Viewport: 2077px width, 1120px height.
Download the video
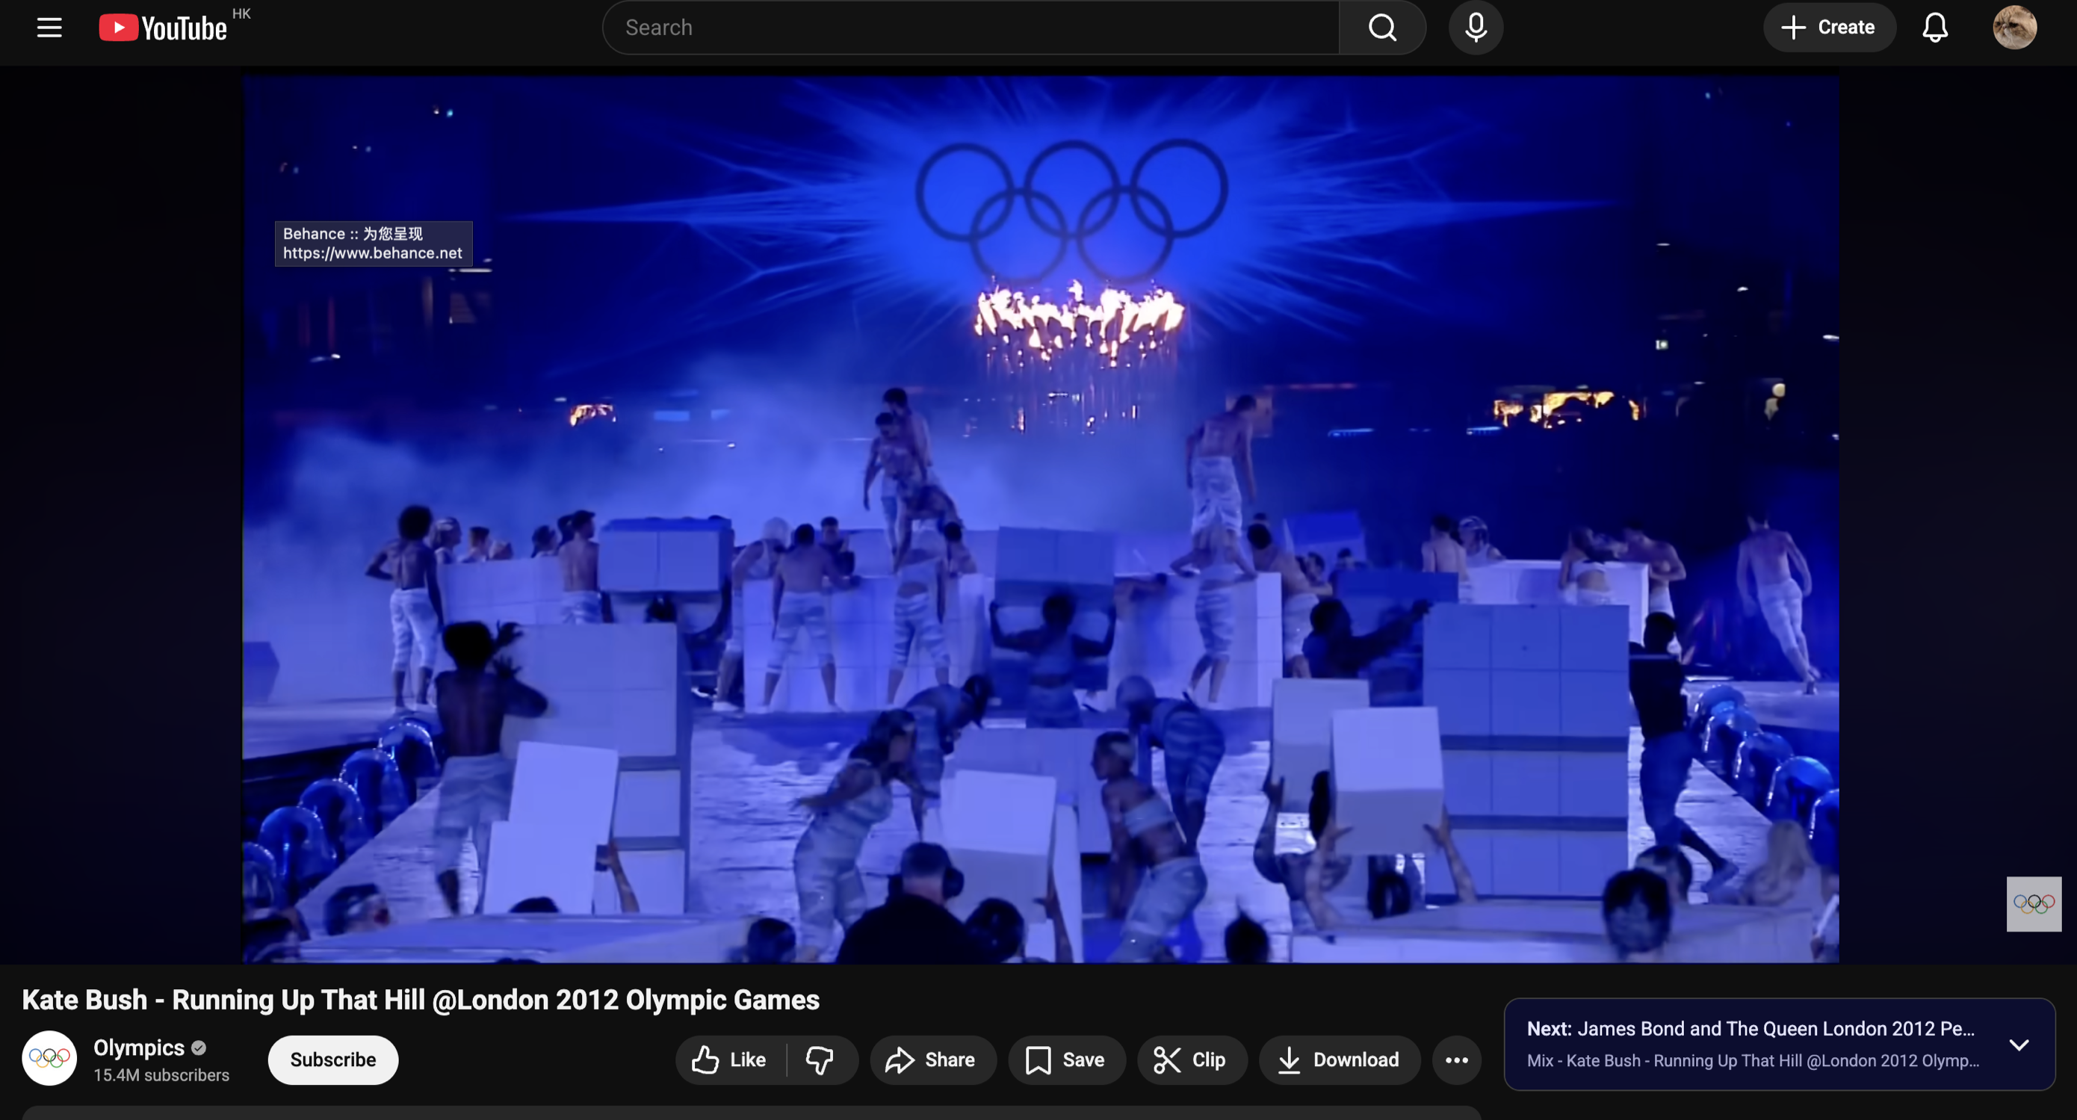tap(1340, 1059)
